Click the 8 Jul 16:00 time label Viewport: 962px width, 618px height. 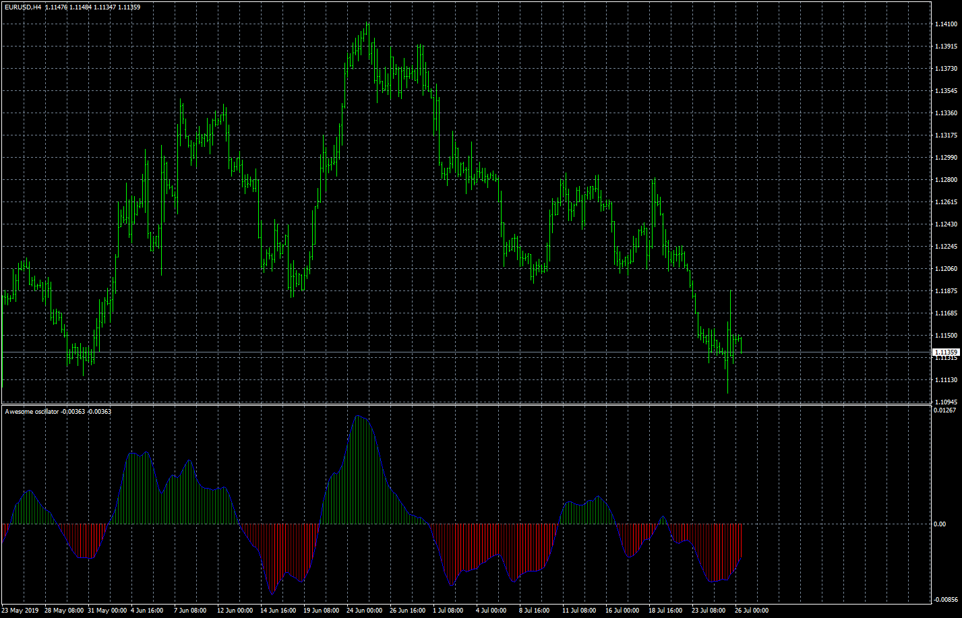click(x=535, y=611)
